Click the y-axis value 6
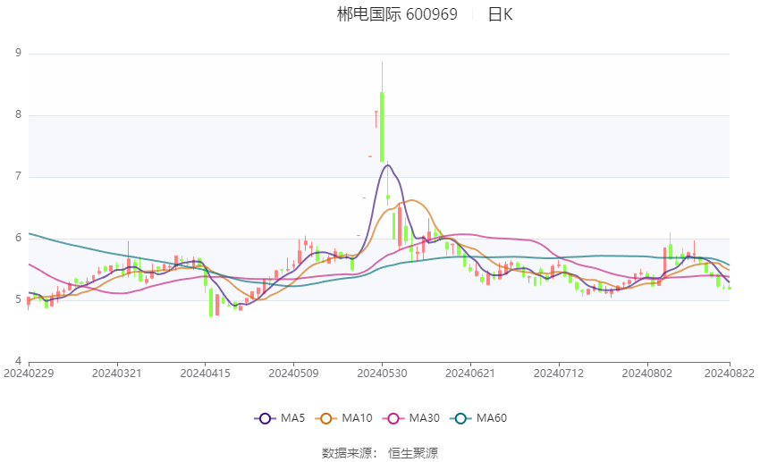Screen dimensions: 760x462 [19, 238]
